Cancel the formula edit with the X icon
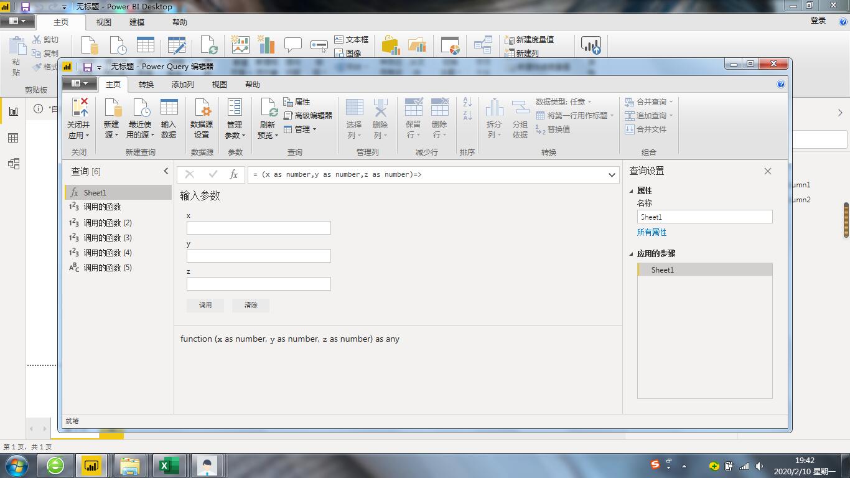 tap(190, 175)
